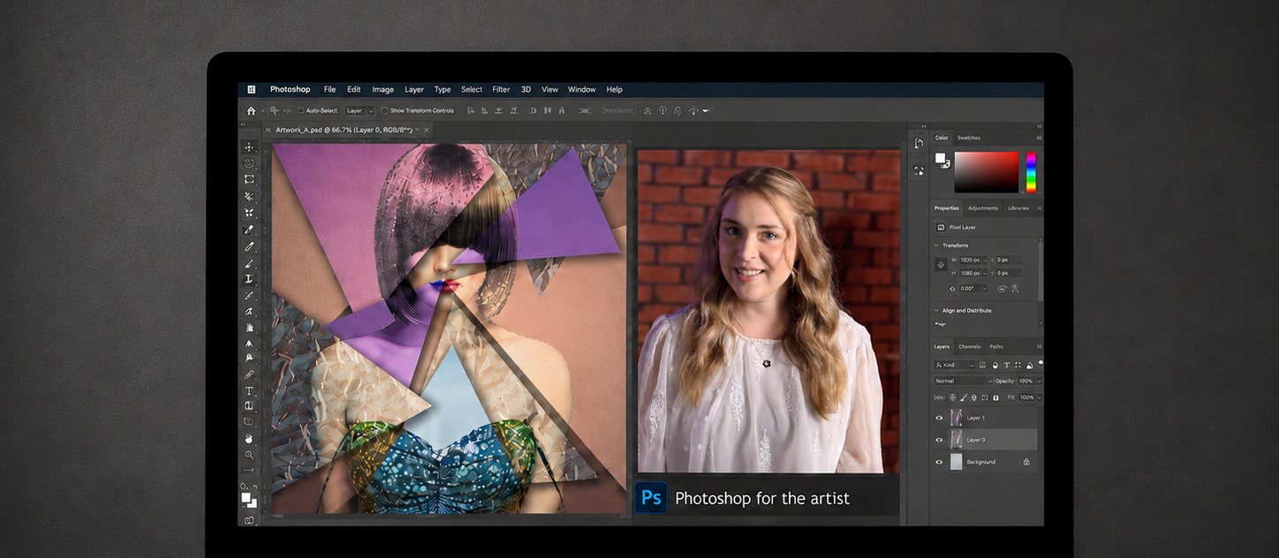Switch to the Adjustments tab
The width and height of the screenshot is (1279, 558).
[982, 208]
